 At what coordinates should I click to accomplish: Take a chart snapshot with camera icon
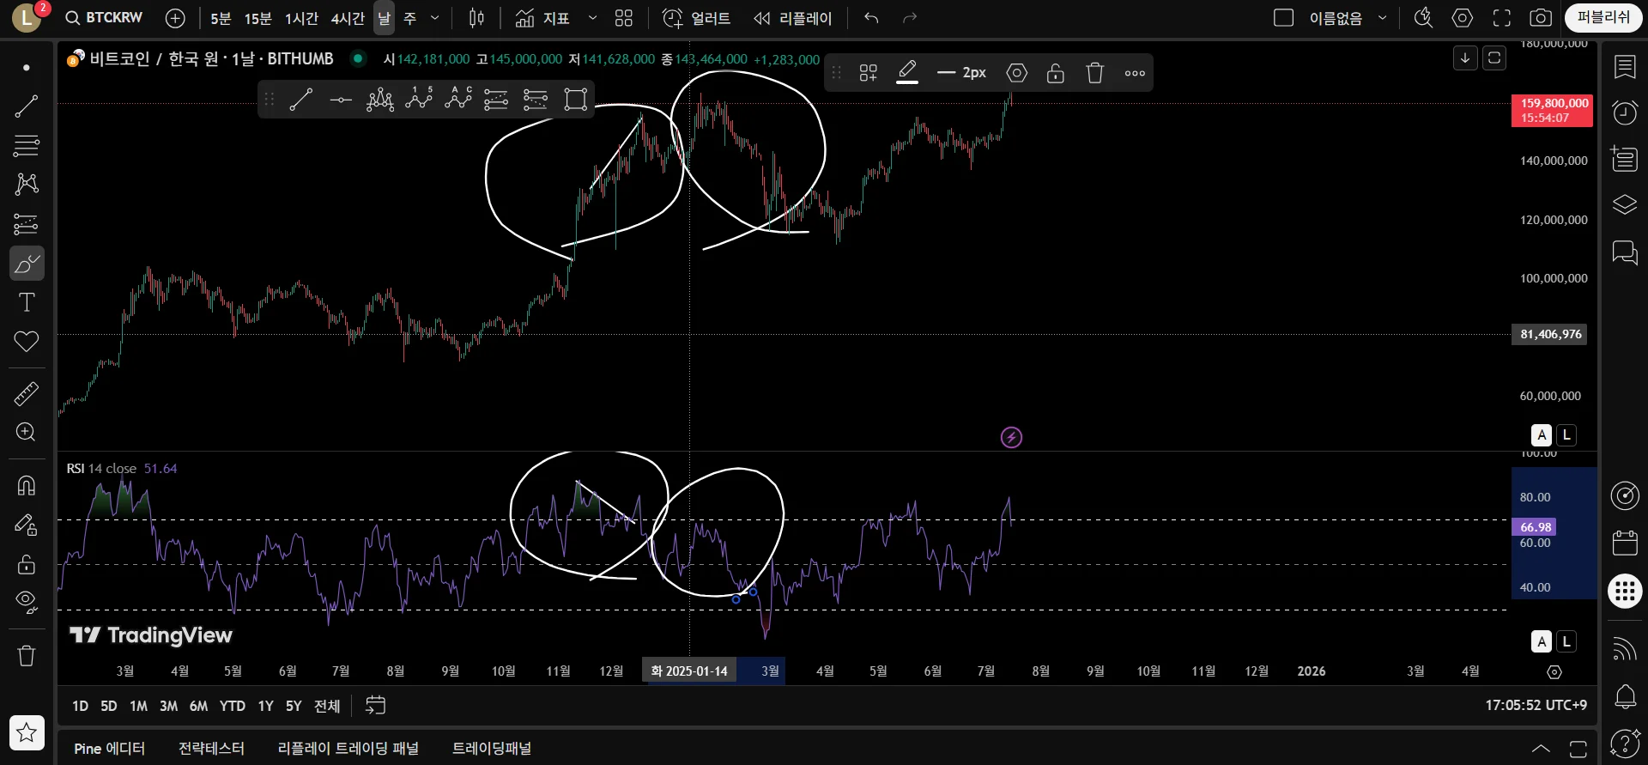[1541, 18]
